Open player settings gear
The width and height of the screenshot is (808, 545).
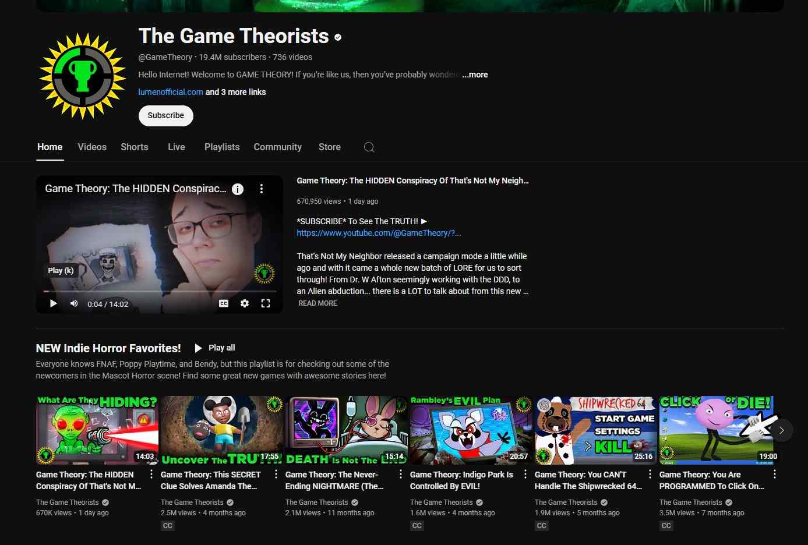245,303
